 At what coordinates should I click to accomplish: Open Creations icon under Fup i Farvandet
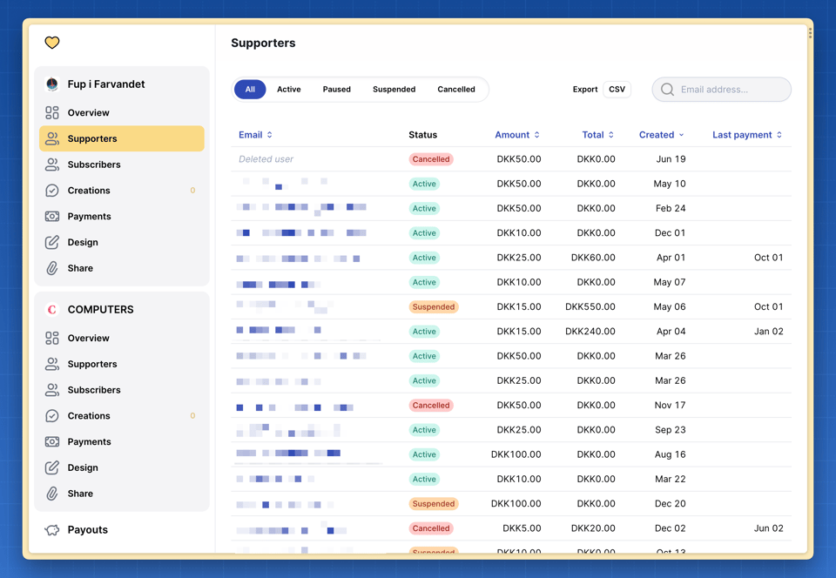[x=51, y=190]
